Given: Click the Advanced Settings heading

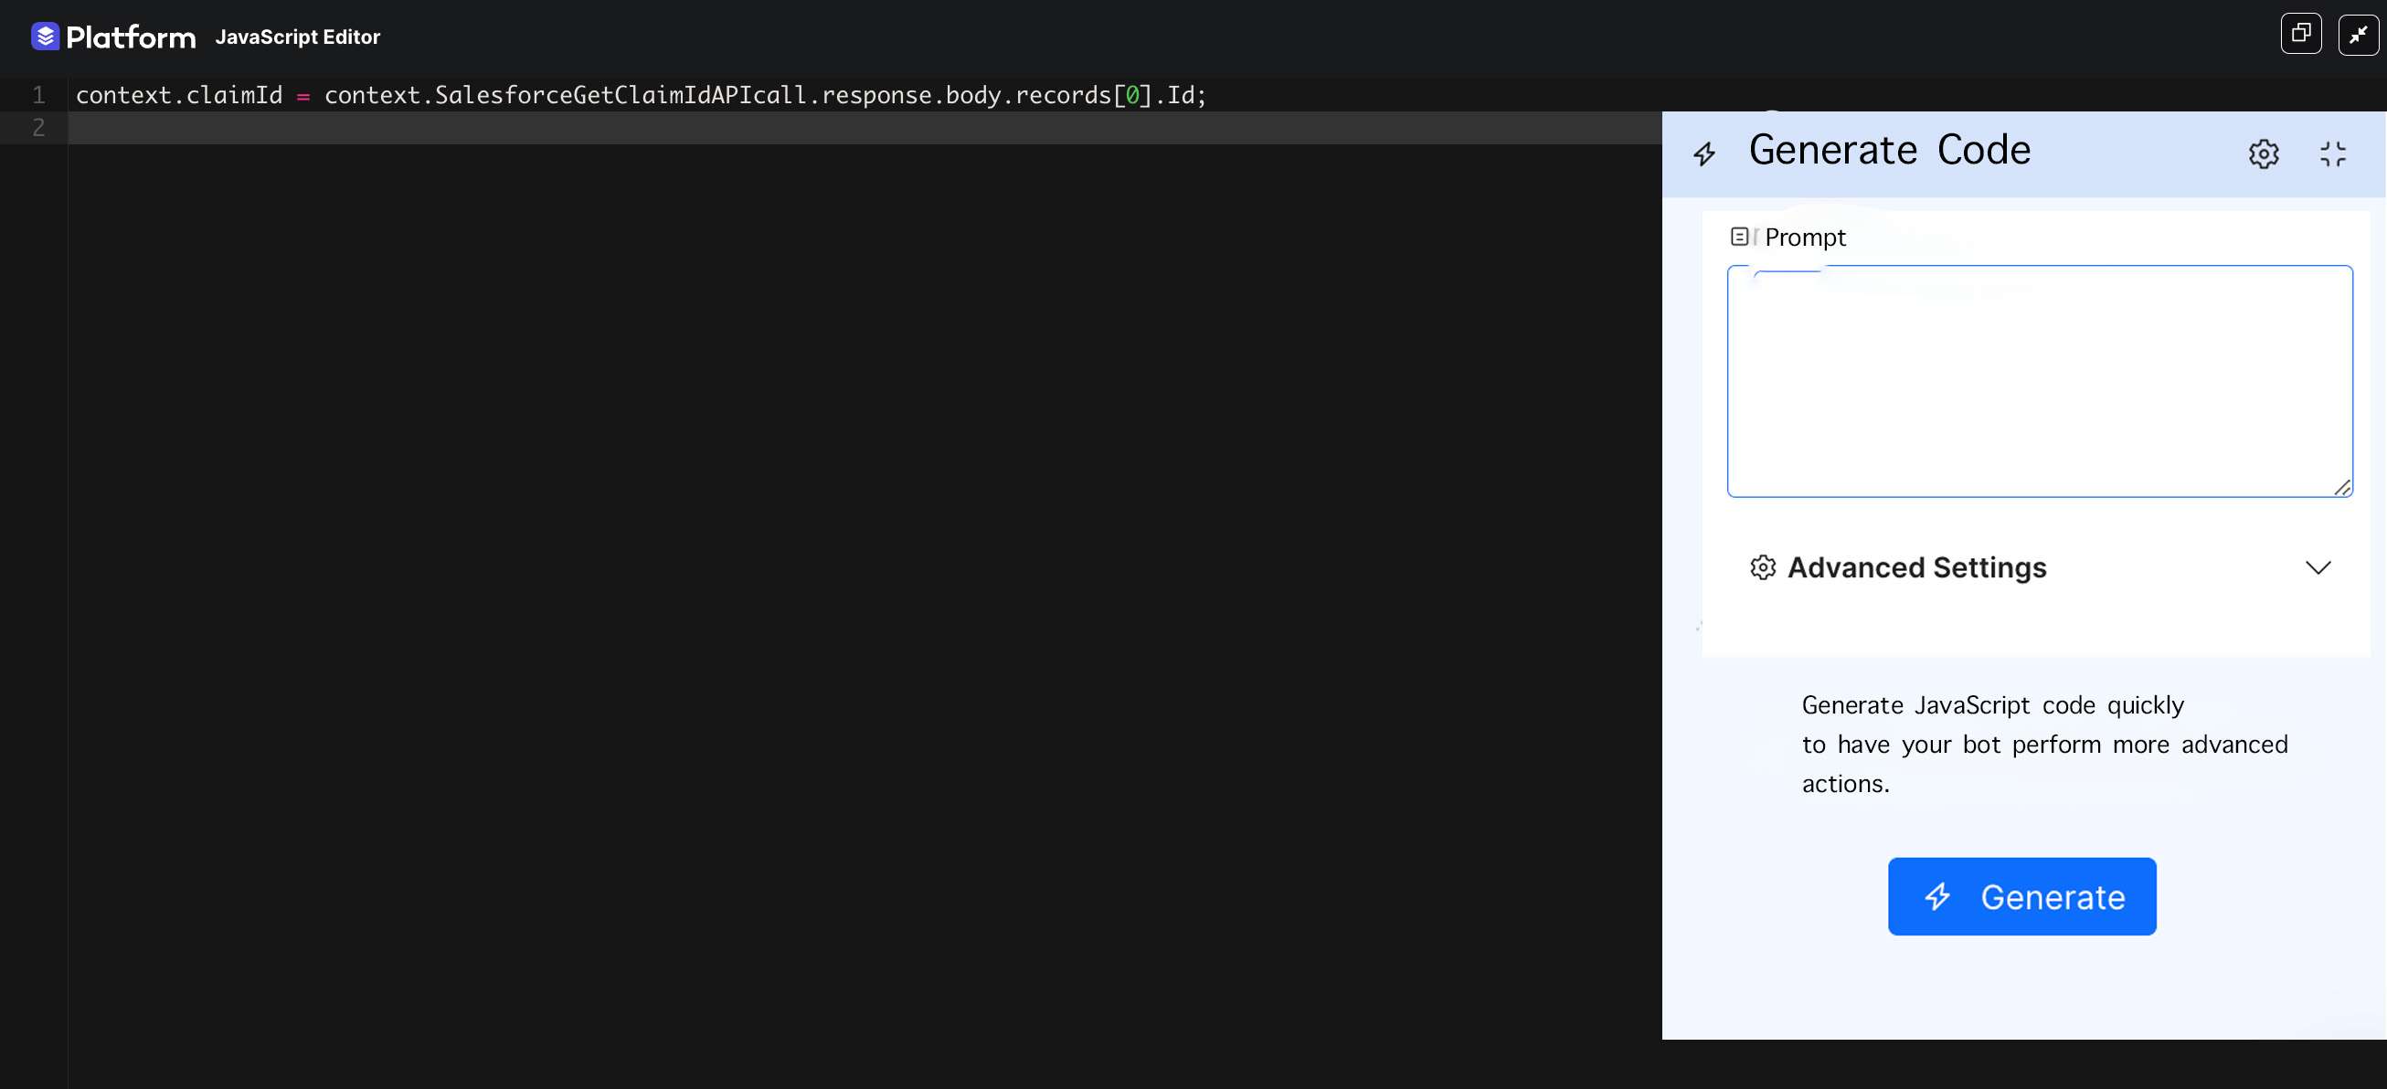Looking at the screenshot, I should [1916, 567].
